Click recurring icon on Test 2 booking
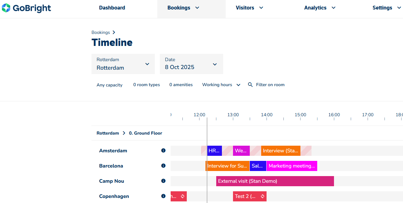 [262, 196]
